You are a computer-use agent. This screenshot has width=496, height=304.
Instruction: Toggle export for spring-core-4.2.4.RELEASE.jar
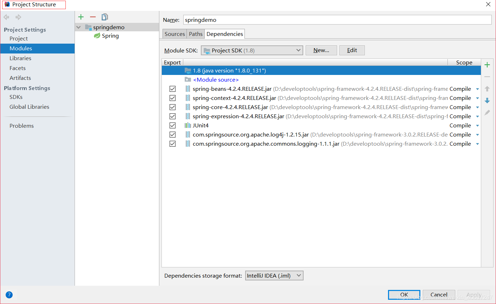[172, 107]
